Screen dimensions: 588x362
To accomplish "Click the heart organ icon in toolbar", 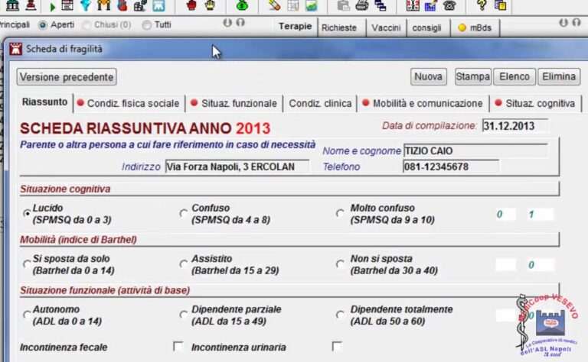I will pos(122,5).
